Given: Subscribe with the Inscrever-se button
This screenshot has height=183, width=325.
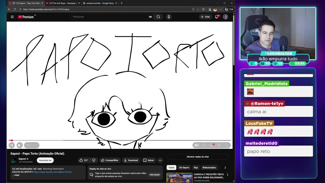Looking at the screenshot, I should tap(45, 160).
